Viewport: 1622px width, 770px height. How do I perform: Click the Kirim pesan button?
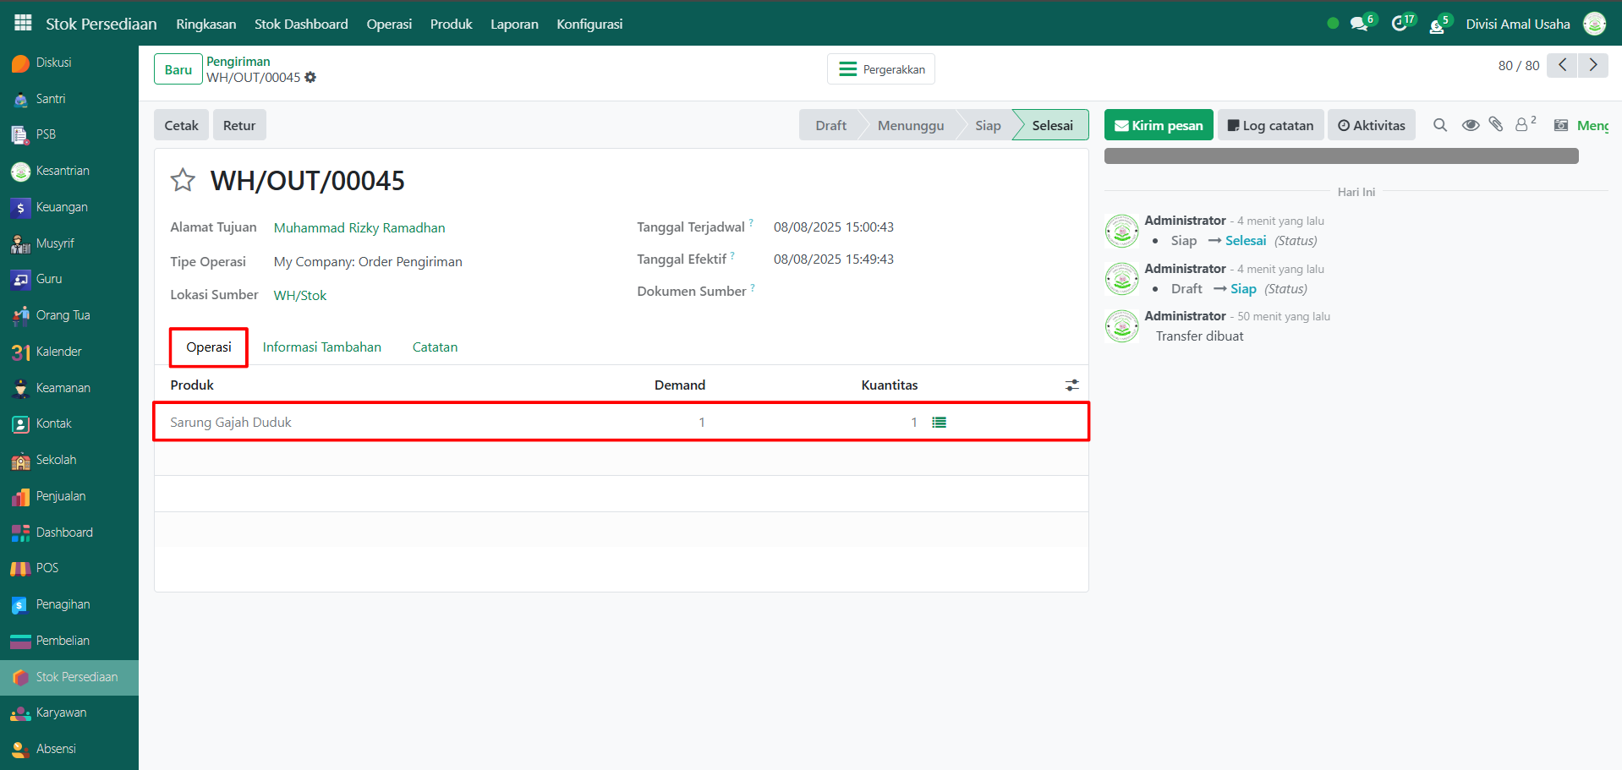click(1158, 125)
